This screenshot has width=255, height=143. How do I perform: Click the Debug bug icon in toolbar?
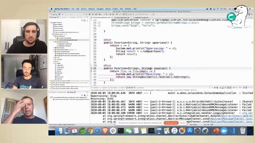point(93,14)
